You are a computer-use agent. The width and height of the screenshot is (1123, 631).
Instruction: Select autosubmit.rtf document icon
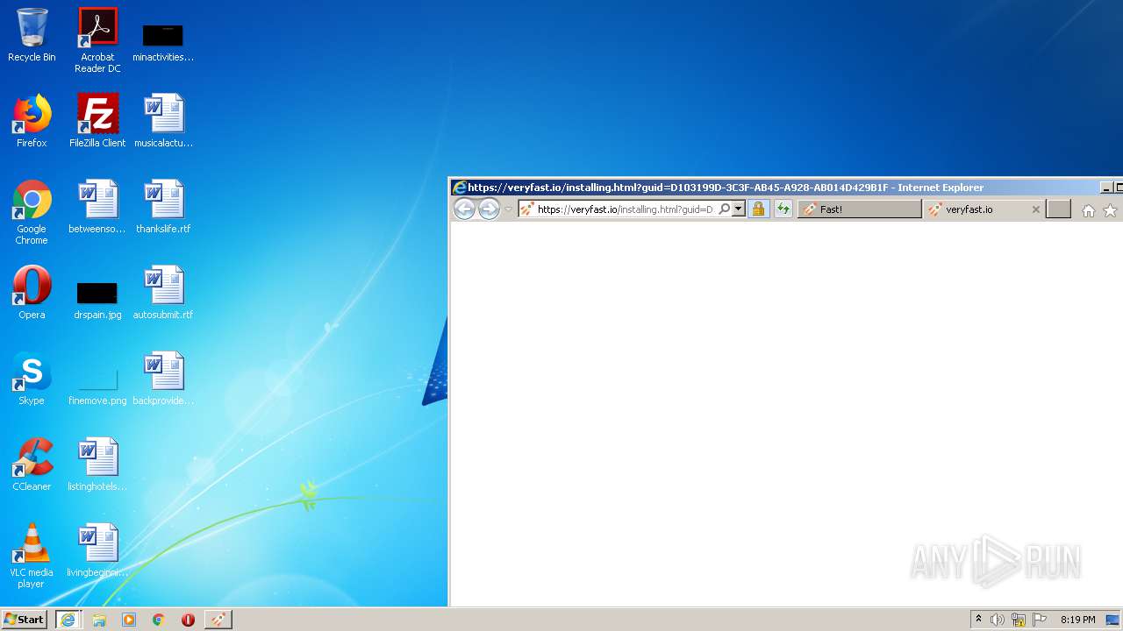coord(163,293)
